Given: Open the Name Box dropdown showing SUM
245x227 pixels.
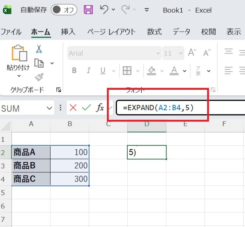Looking at the screenshot, I should pos(49,108).
